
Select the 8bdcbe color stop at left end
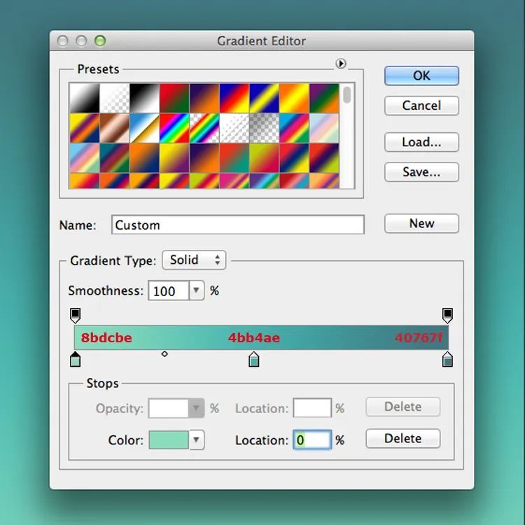coord(76,359)
